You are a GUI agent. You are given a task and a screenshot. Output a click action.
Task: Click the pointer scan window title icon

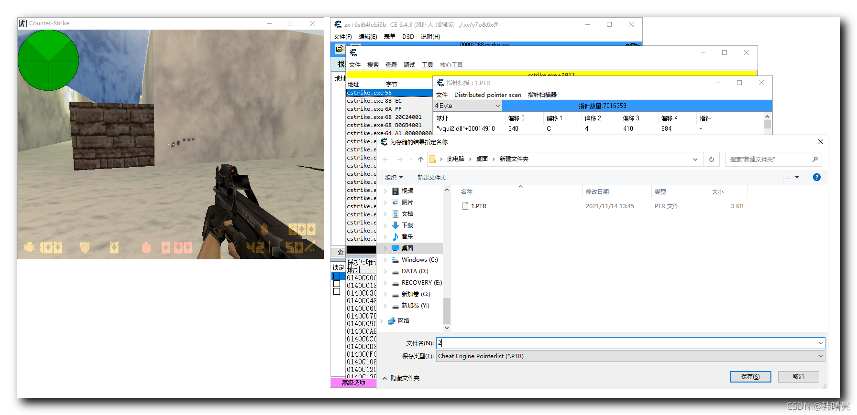(440, 83)
